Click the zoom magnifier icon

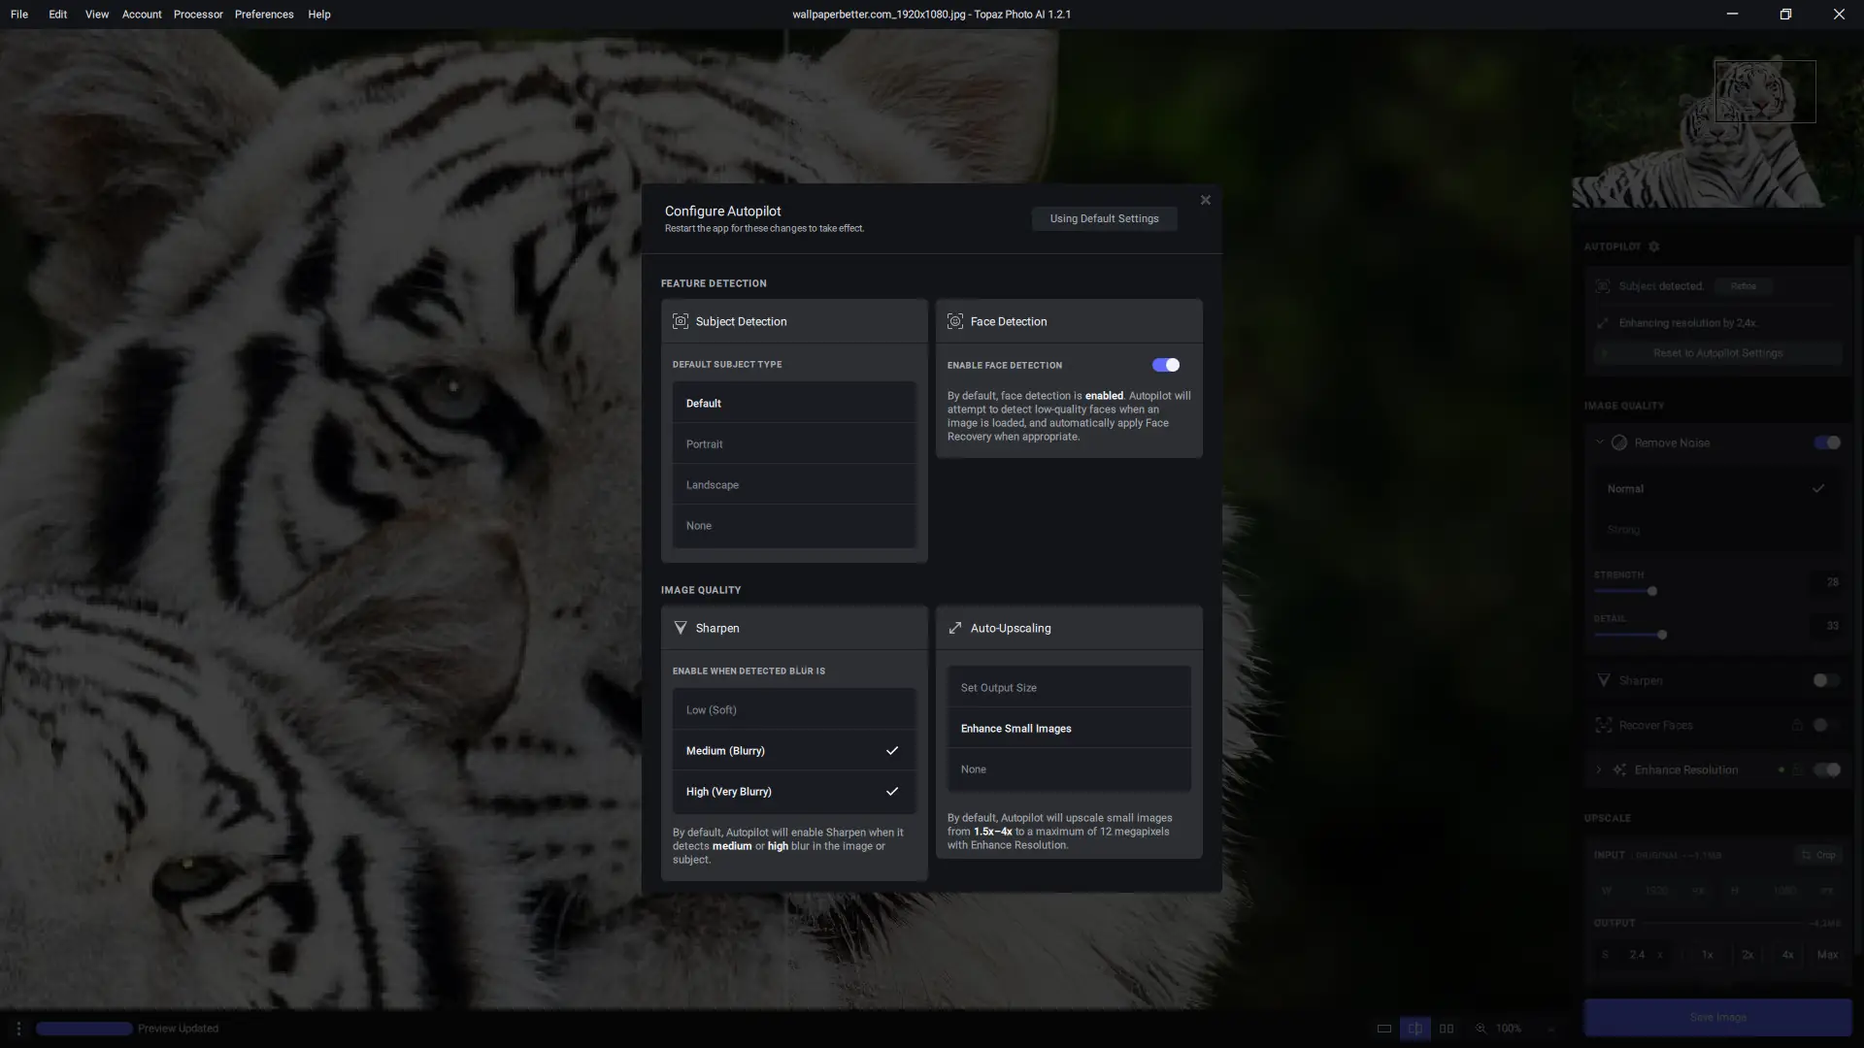click(x=1481, y=1029)
